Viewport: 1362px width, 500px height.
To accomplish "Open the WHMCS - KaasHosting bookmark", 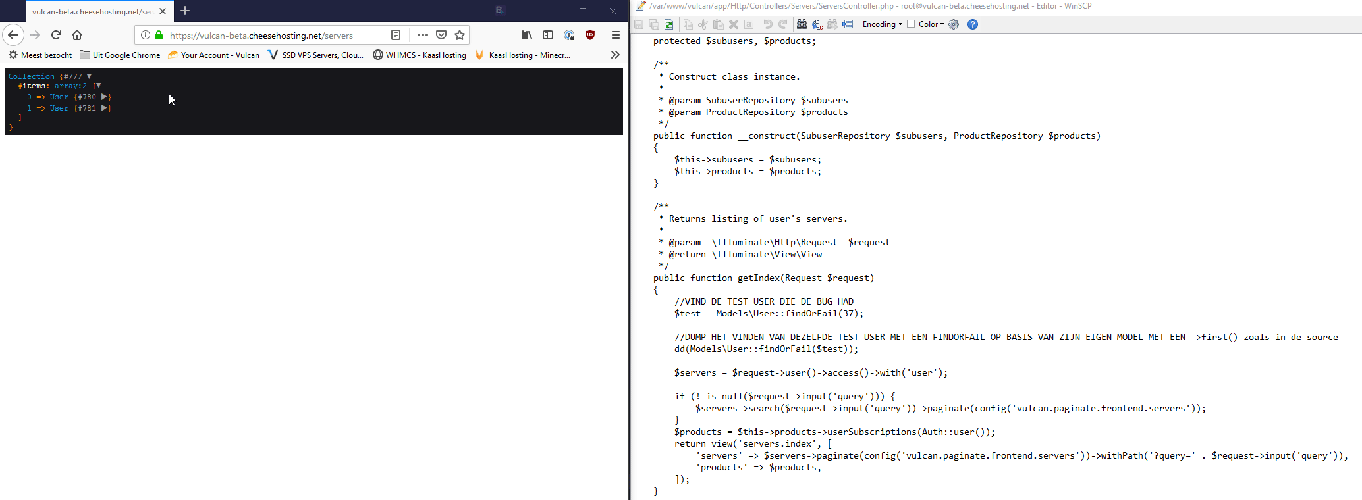I will point(420,55).
